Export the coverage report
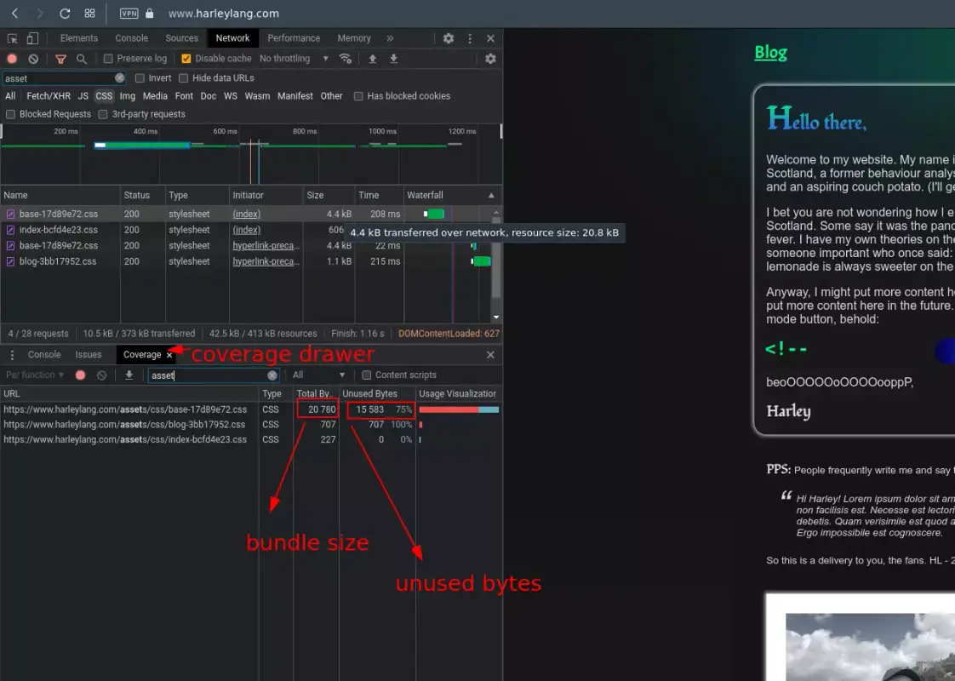This screenshot has width=955, height=681. [129, 375]
